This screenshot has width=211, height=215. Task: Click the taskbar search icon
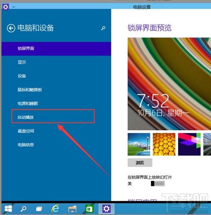[x=23, y=209]
